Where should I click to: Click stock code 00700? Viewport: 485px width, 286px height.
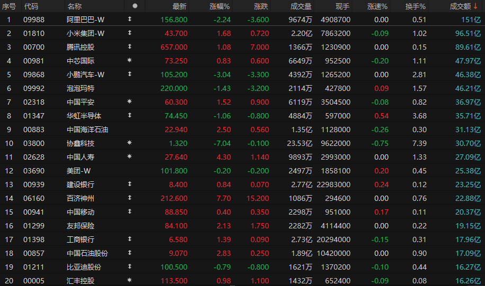(x=34, y=47)
